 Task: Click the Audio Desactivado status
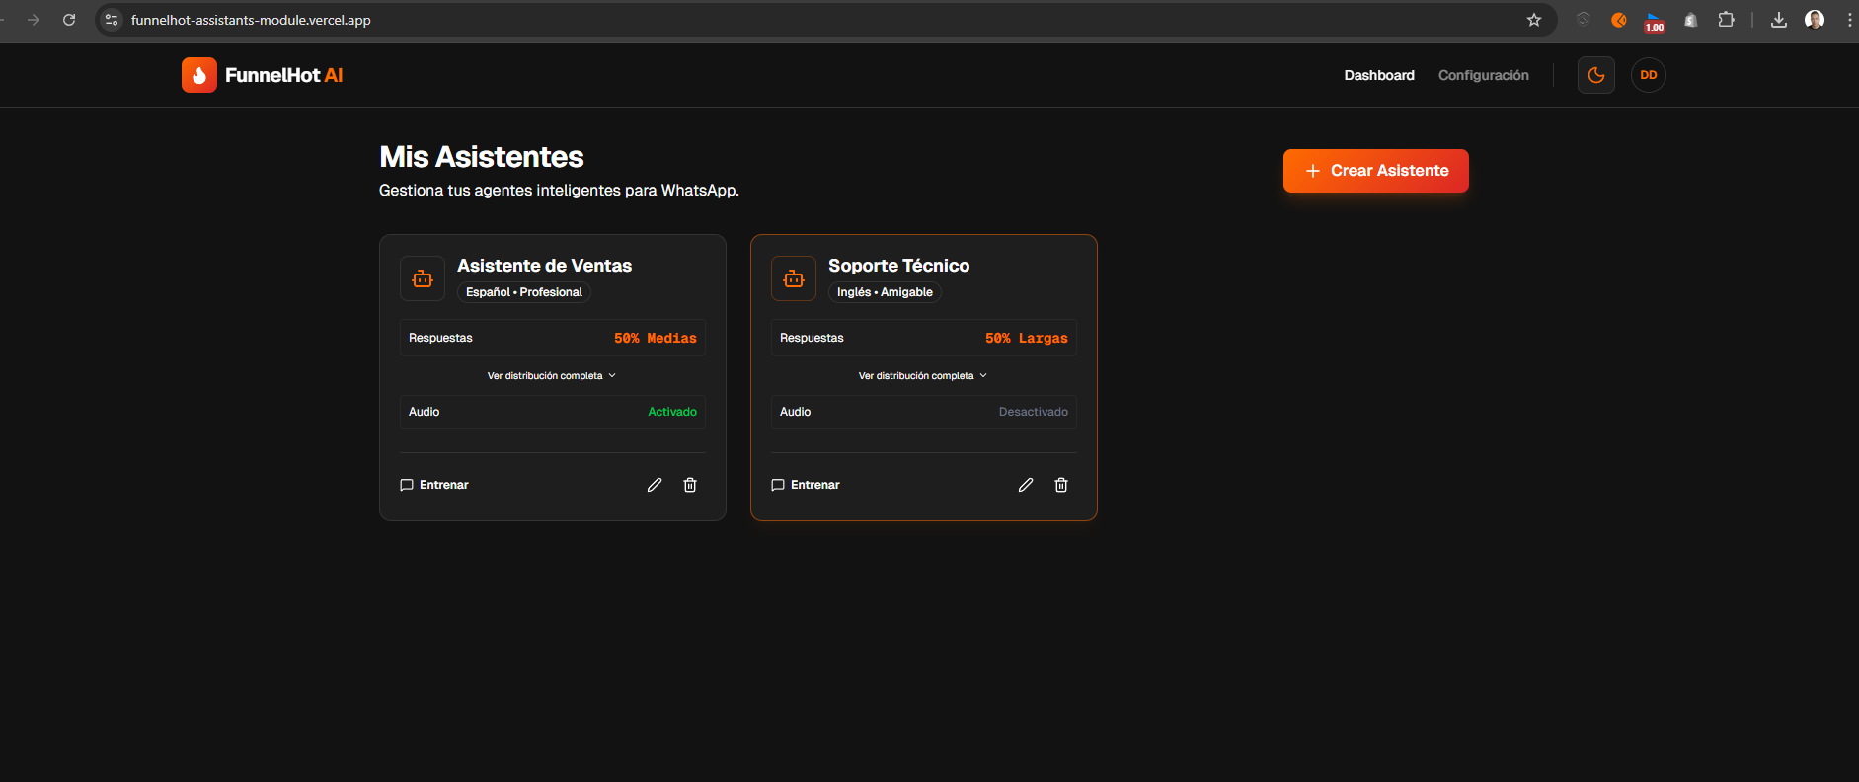(x=1034, y=412)
